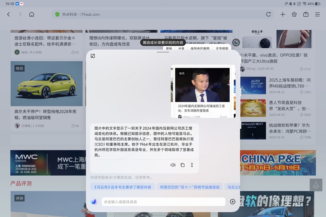Reload the ITheat.com page
Screen dimensions: 326x217
pos(268,14)
